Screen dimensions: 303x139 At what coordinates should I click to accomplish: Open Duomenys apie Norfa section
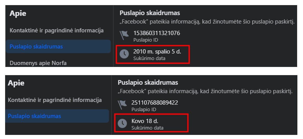38,63
